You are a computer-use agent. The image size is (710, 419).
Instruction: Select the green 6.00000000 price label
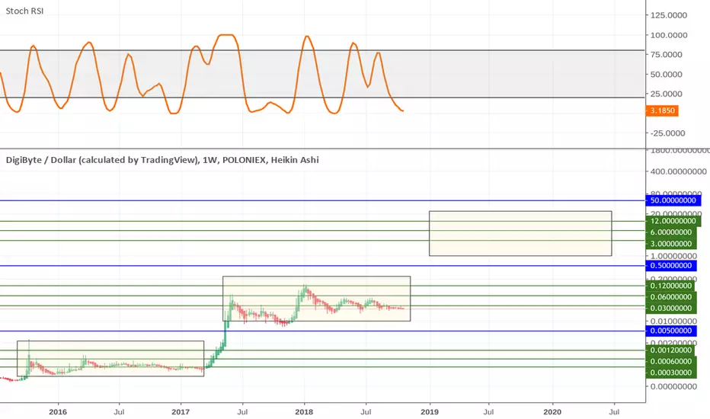[x=670, y=232]
